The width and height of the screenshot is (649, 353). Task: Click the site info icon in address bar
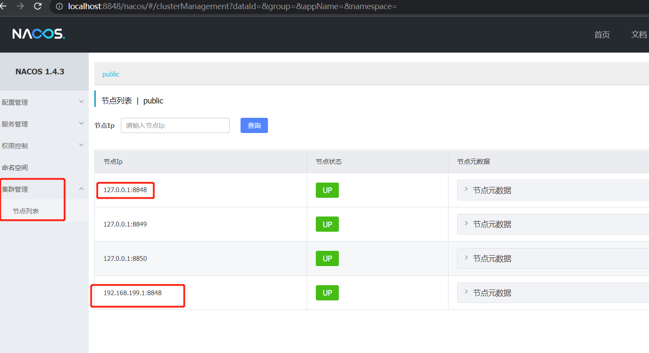tap(60, 7)
